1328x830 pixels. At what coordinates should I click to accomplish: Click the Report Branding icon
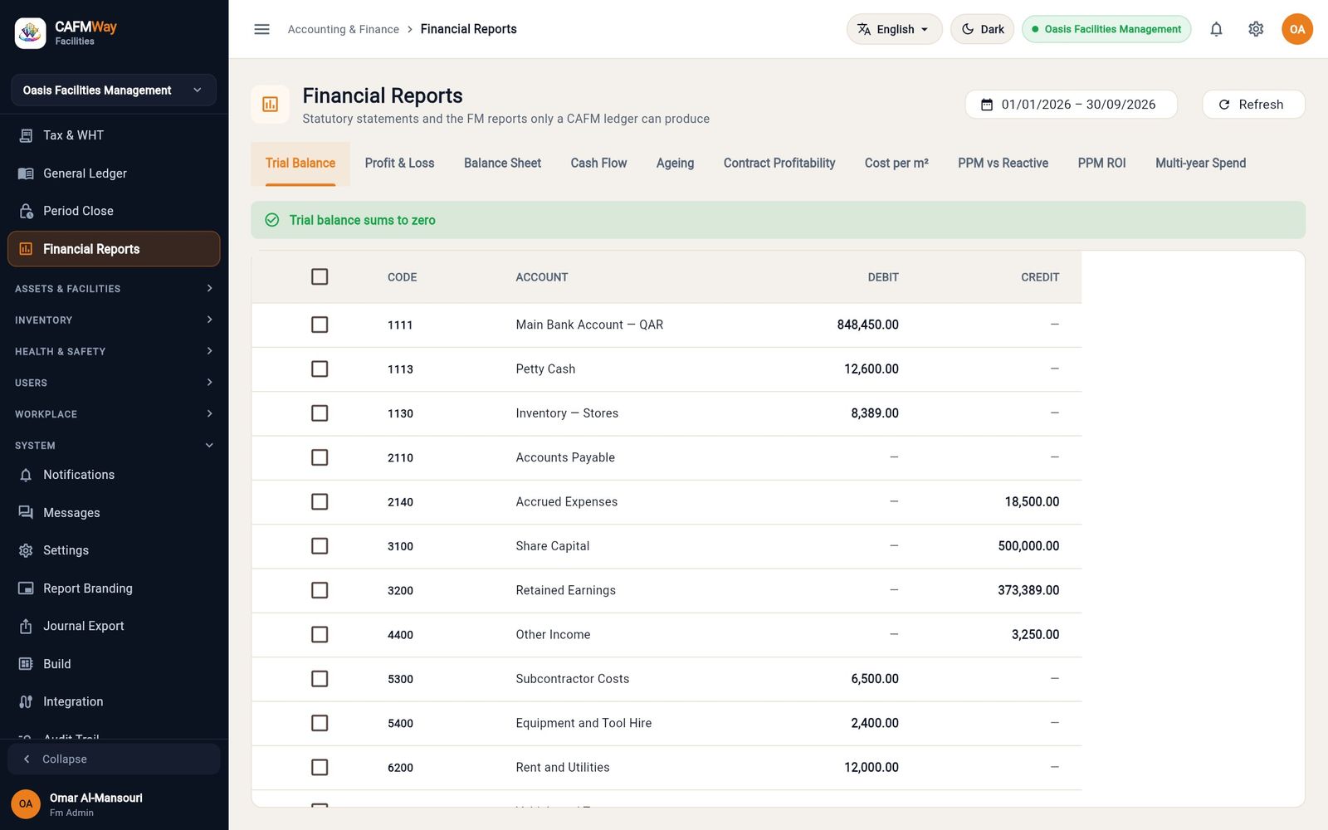[x=26, y=588]
